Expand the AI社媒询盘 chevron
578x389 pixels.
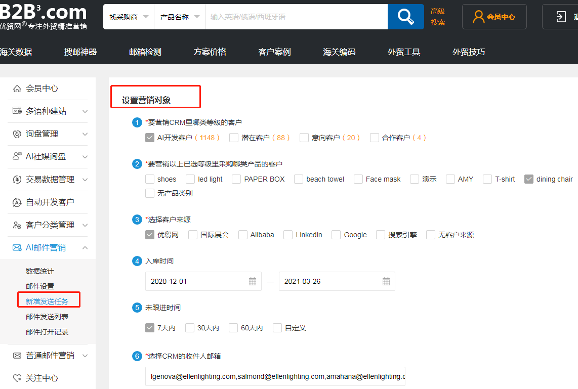85,157
